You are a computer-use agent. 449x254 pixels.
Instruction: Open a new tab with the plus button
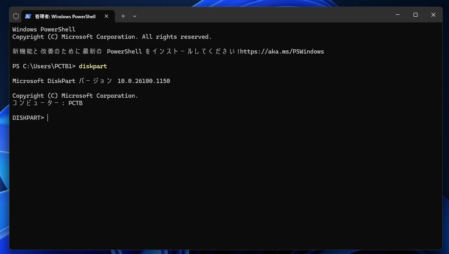(x=123, y=16)
